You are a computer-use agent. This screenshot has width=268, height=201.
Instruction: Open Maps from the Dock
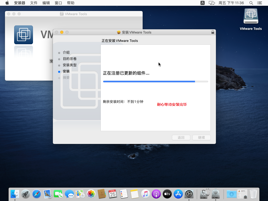coord(80,194)
